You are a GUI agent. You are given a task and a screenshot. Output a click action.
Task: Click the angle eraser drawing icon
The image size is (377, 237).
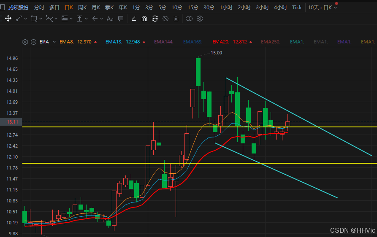point(134,19)
